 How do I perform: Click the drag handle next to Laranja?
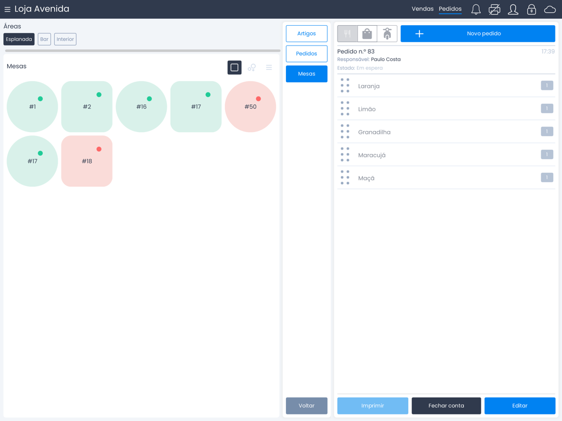(345, 86)
